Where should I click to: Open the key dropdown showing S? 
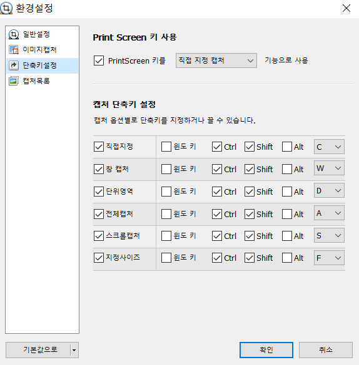point(329,235)
